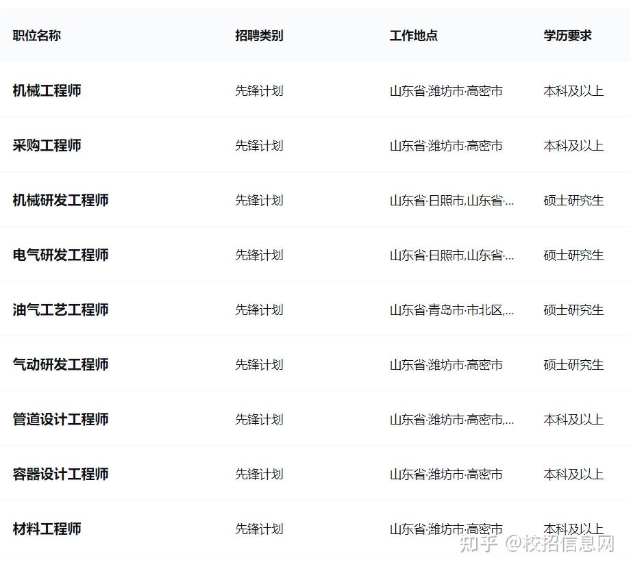Click the 工作地点 column header
The width and height of the screenshot is (631, 569).
point(413,36)
